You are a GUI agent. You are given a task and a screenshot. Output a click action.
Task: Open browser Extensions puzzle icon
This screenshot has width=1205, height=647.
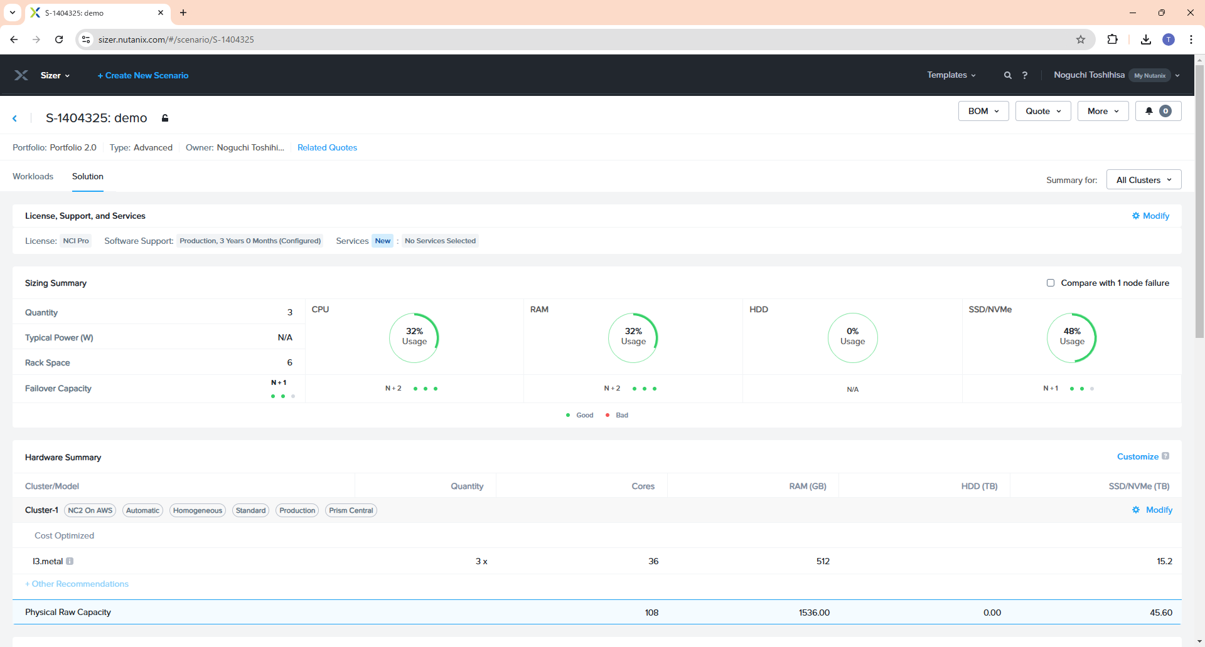(1112, 39)
